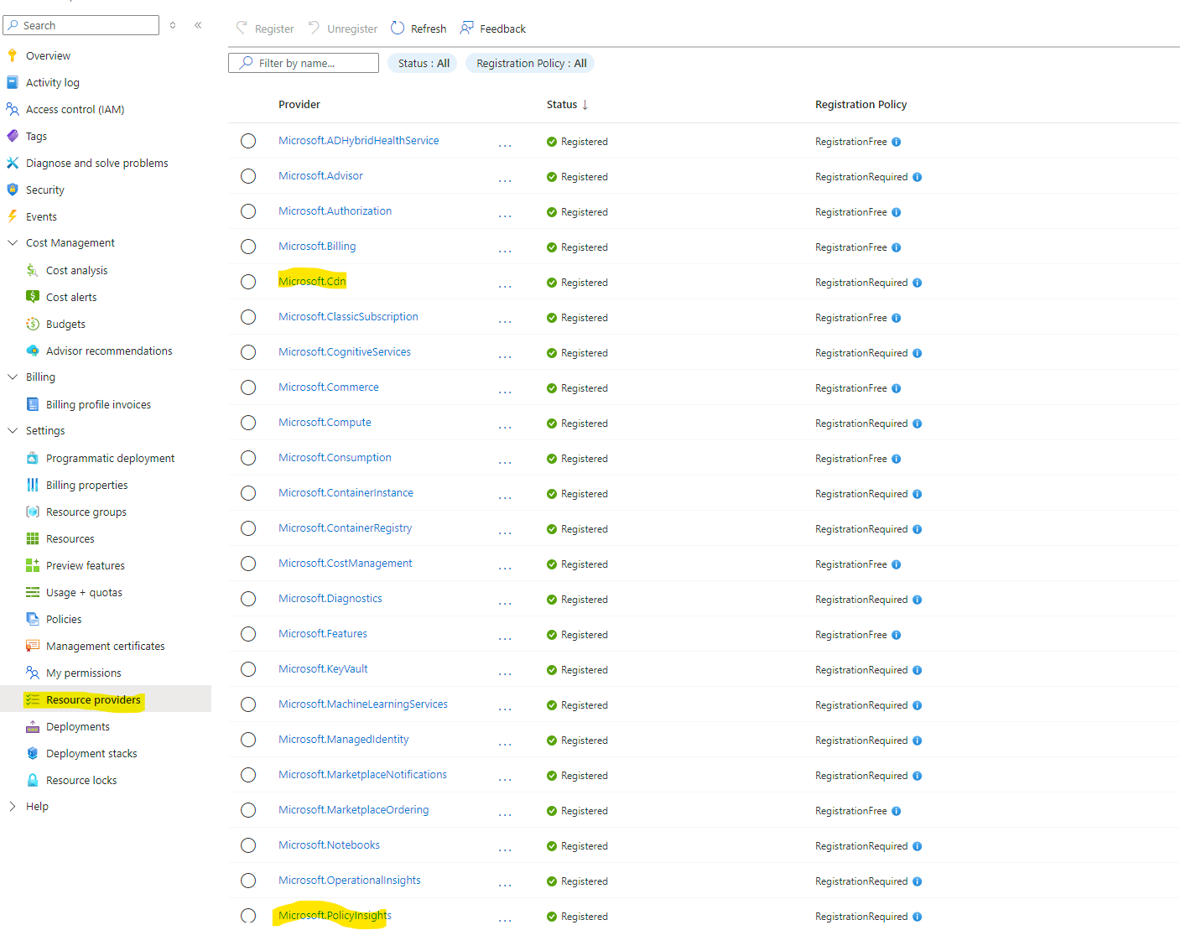Screen dimensions: 1180x951
Task: Collapse the Billing section chevron
Action: [x=13, y=377]
